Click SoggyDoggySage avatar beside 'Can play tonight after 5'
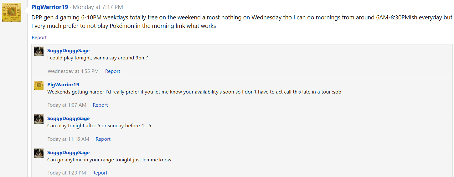The height and width of the screenshot is (177, 454). point(39,119)
